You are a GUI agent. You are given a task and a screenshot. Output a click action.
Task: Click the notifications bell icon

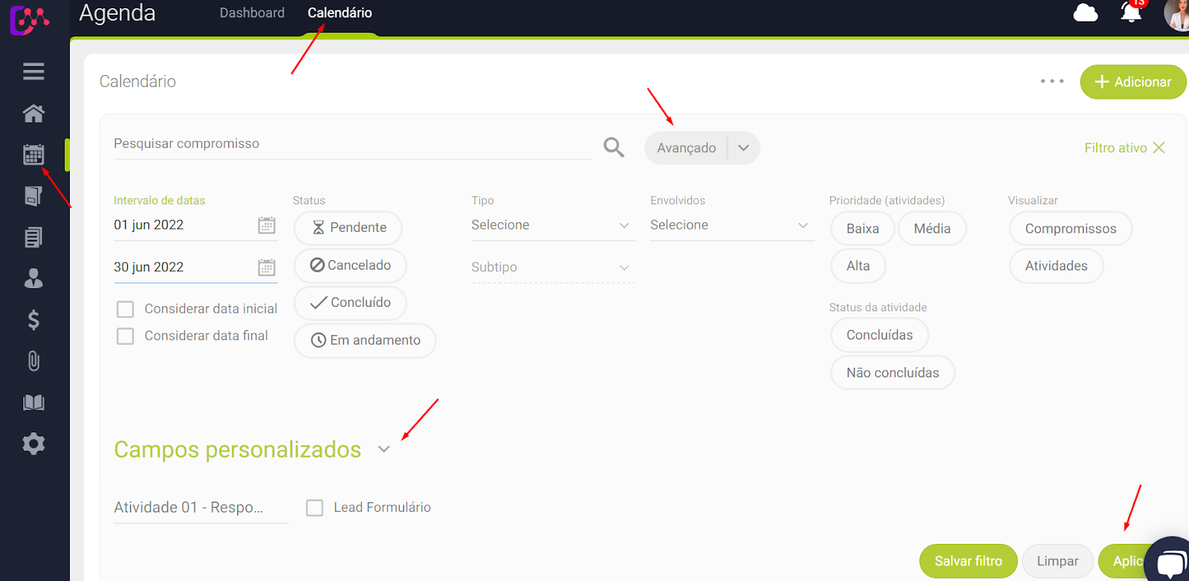1130,13
